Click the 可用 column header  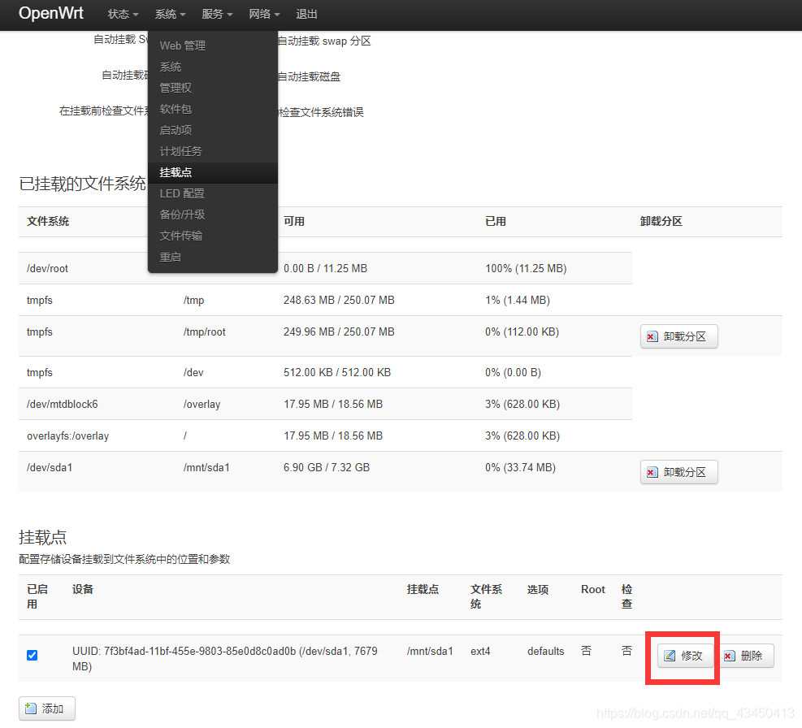coord(294,222)
